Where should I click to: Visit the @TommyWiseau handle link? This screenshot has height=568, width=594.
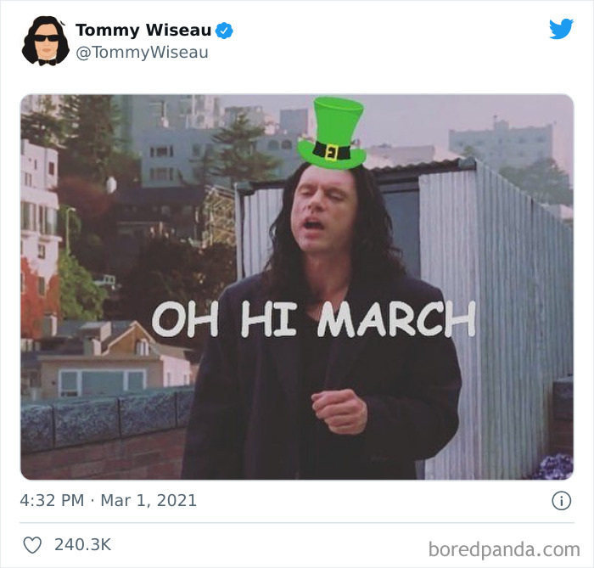click(142, 53)
